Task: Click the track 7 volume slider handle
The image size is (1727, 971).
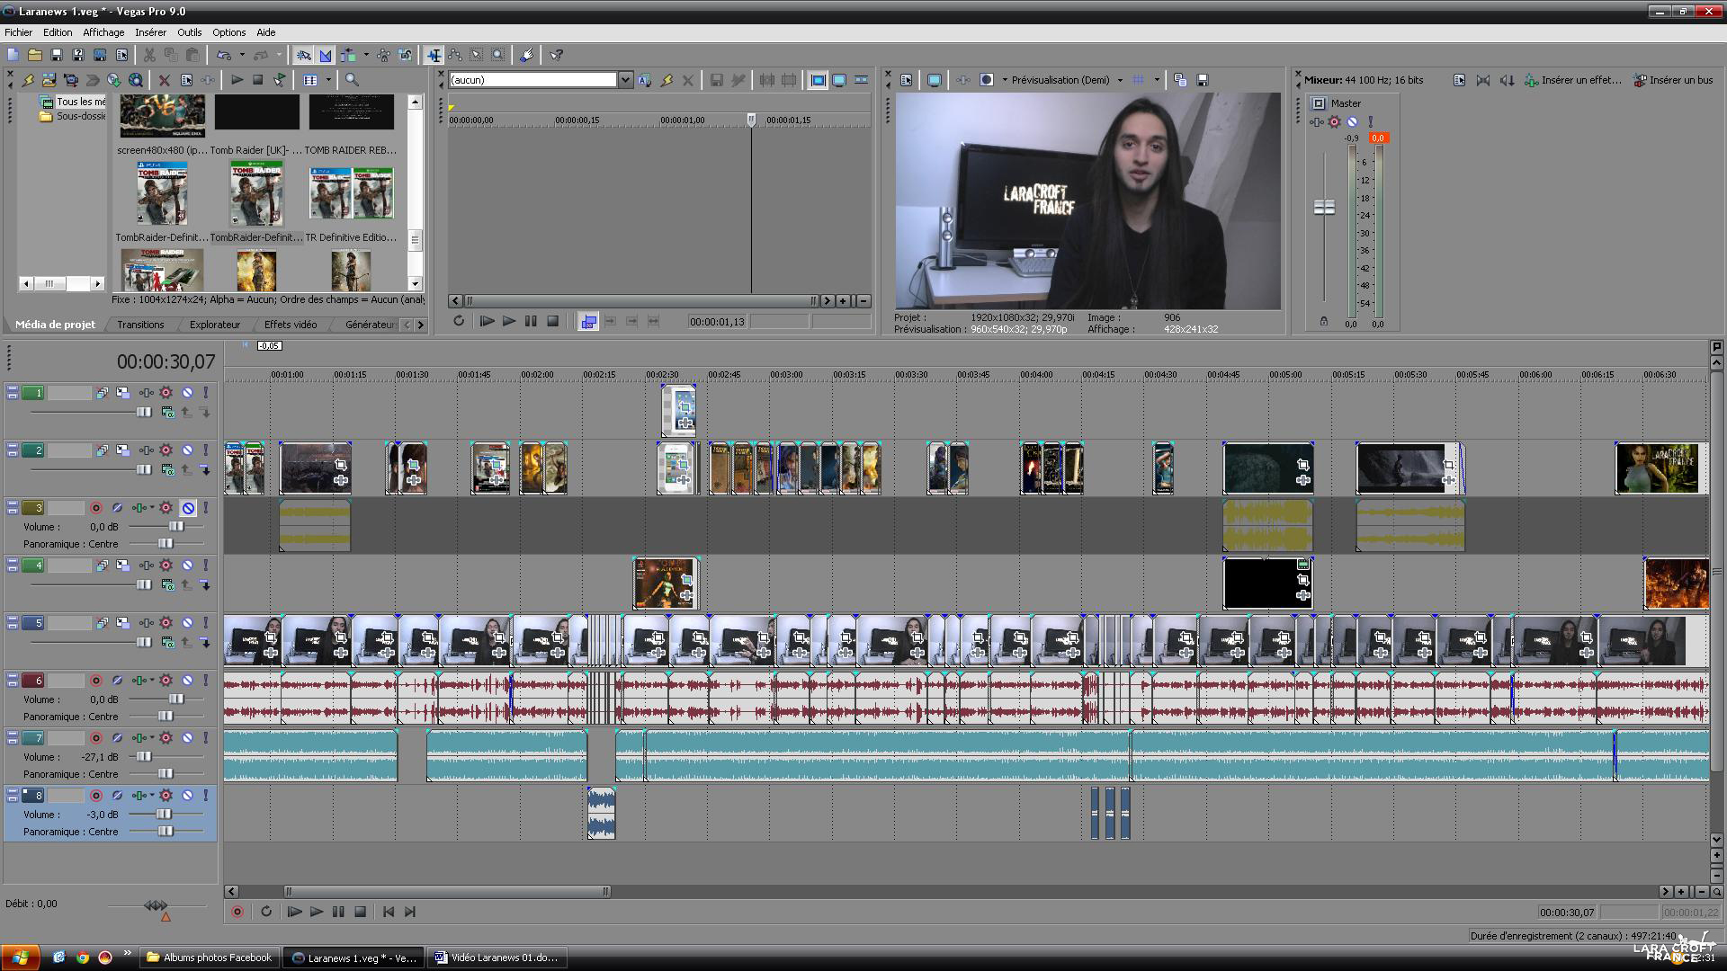Action: click(x=145, y=757)
